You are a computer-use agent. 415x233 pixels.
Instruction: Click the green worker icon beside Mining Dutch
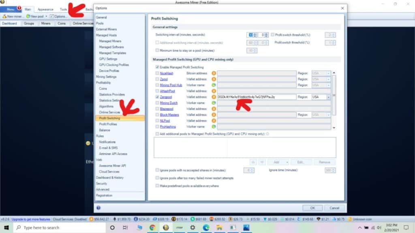click(214, 103)
